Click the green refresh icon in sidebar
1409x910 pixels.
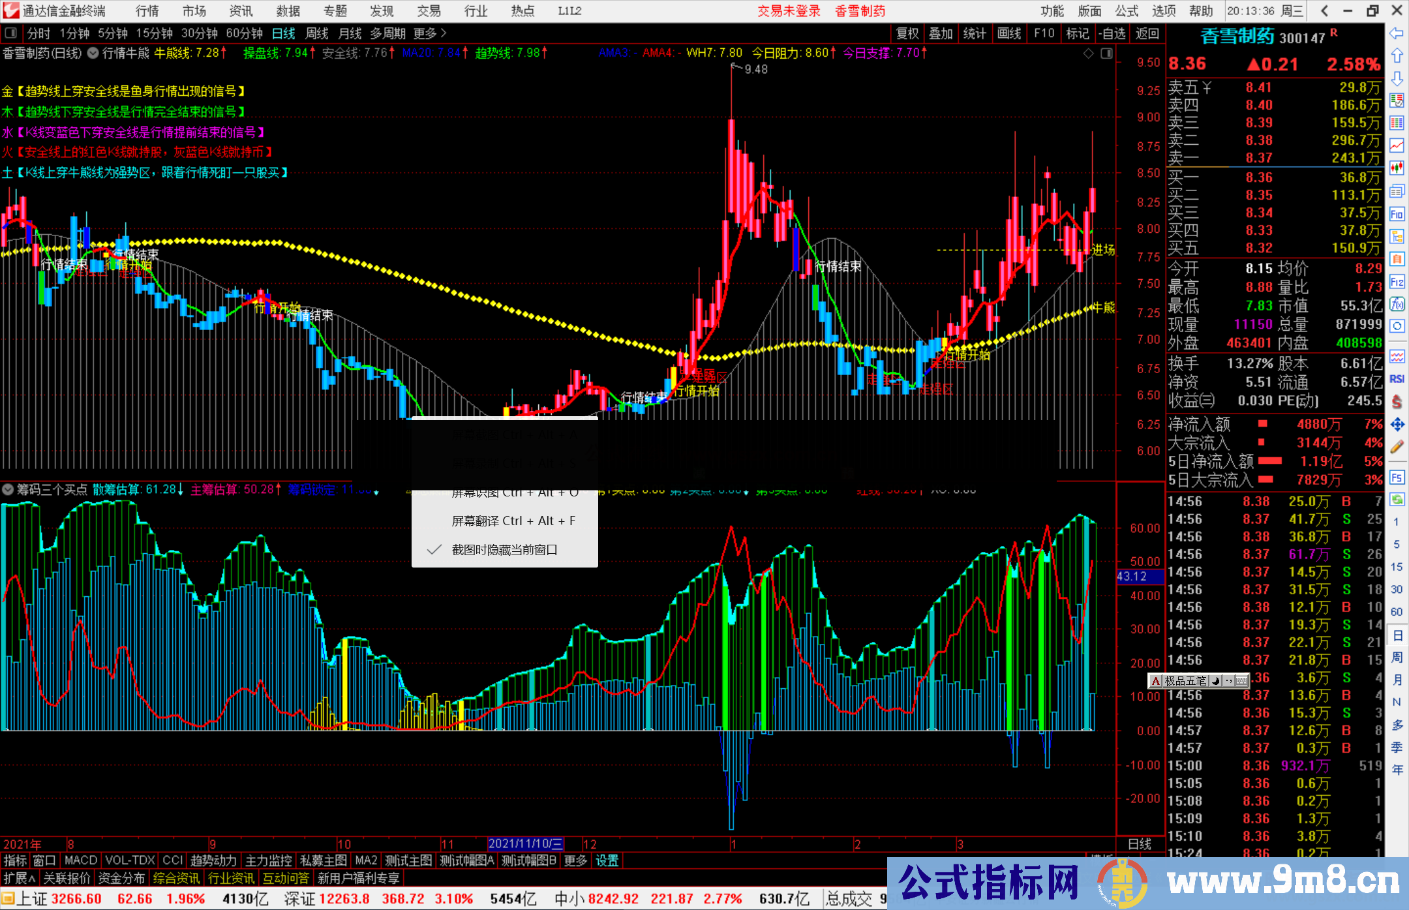click(1397, 500)
